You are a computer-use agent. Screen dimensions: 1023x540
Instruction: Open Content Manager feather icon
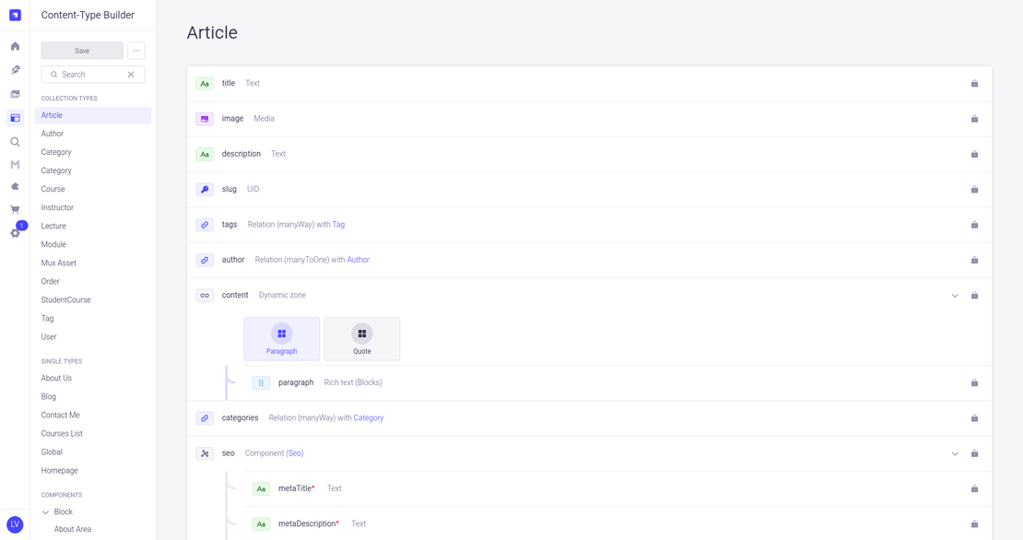coord(15,70)
